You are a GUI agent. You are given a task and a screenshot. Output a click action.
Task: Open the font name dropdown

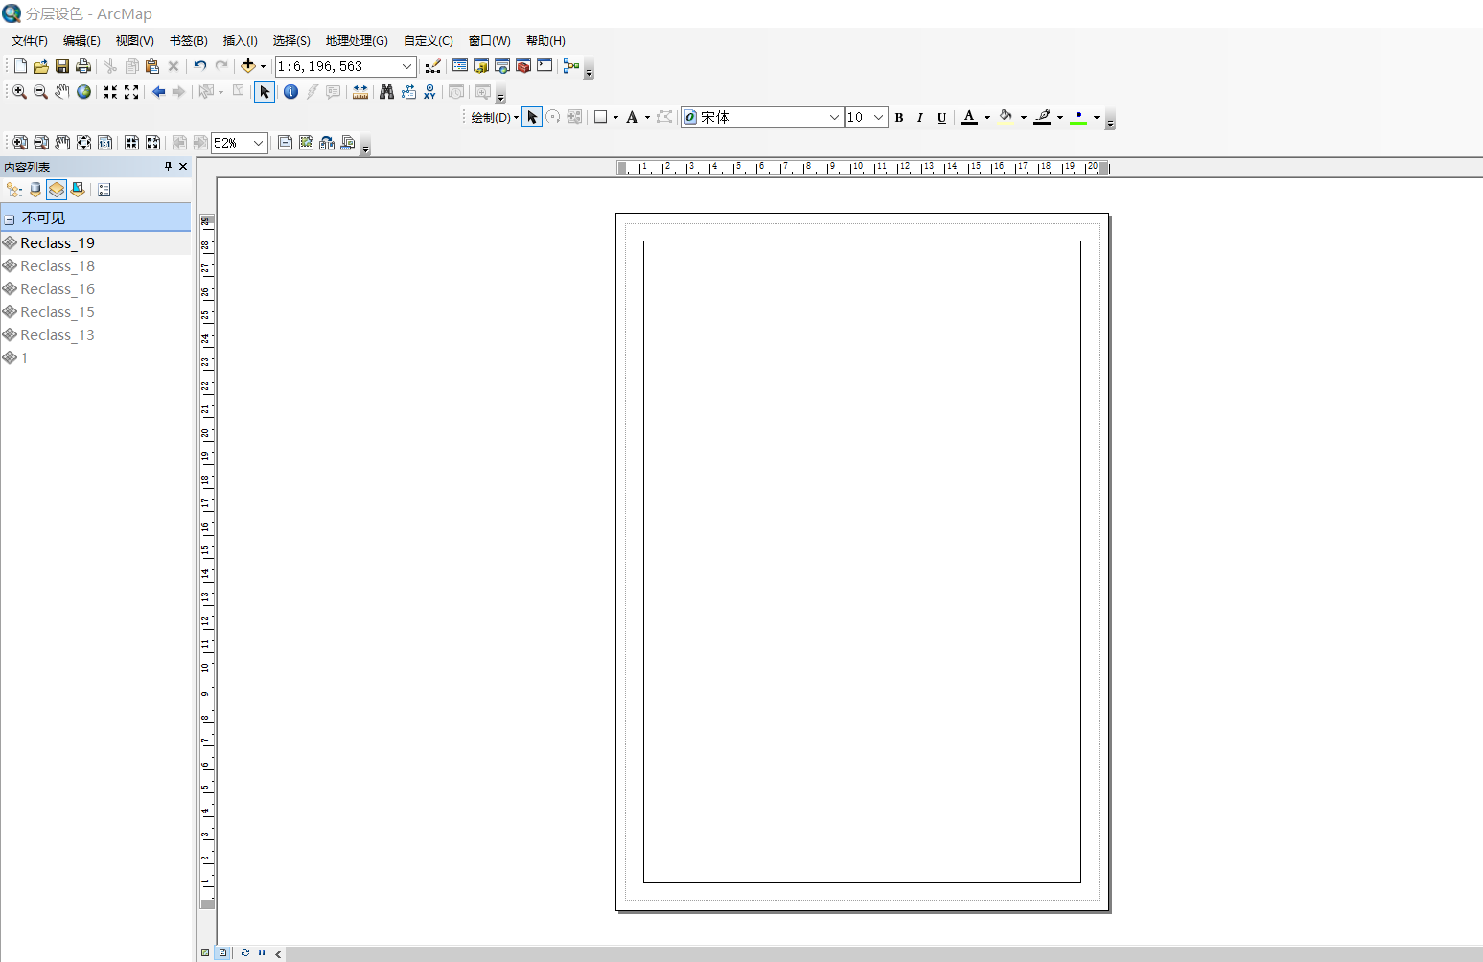[x=834, y=117]
